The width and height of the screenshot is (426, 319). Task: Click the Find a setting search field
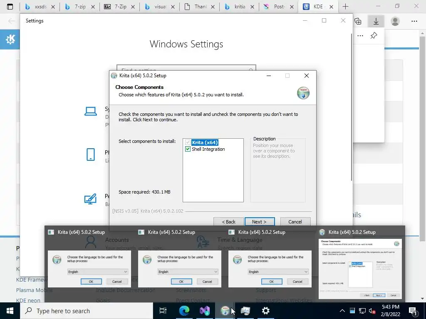click(186, 68)
